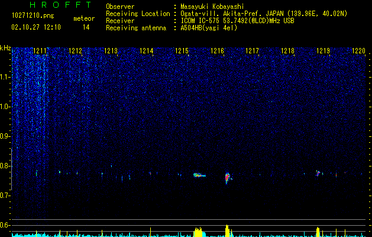Click the ICOM IC-575 receiver text
Image resolution: width=372 pixels, height=237 pixels.
[x=238, y=21]
